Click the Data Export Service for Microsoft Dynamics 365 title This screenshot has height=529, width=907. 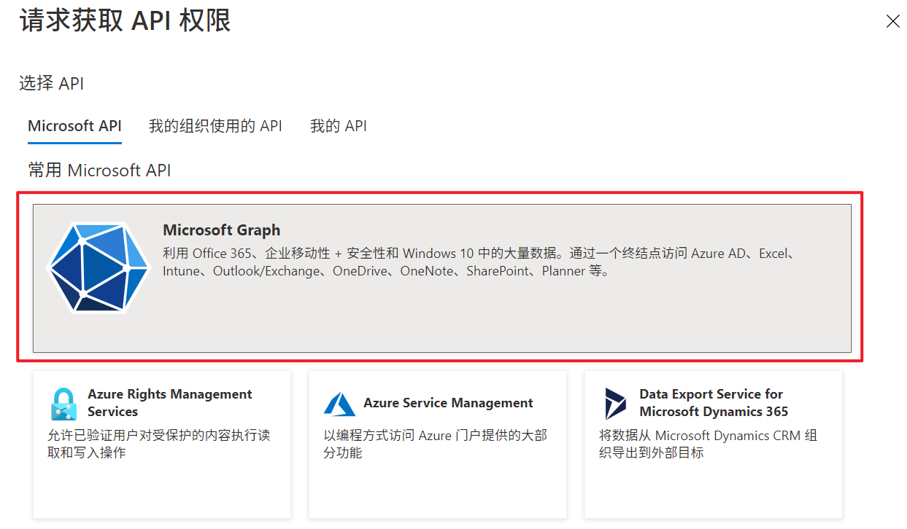click(x=714, y=403)
